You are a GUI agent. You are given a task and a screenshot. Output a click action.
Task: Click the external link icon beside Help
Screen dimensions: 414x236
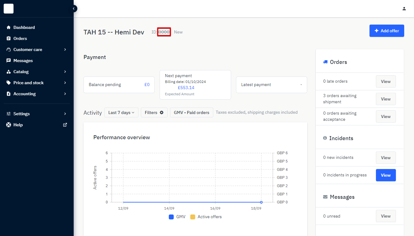tap(65, 125)
